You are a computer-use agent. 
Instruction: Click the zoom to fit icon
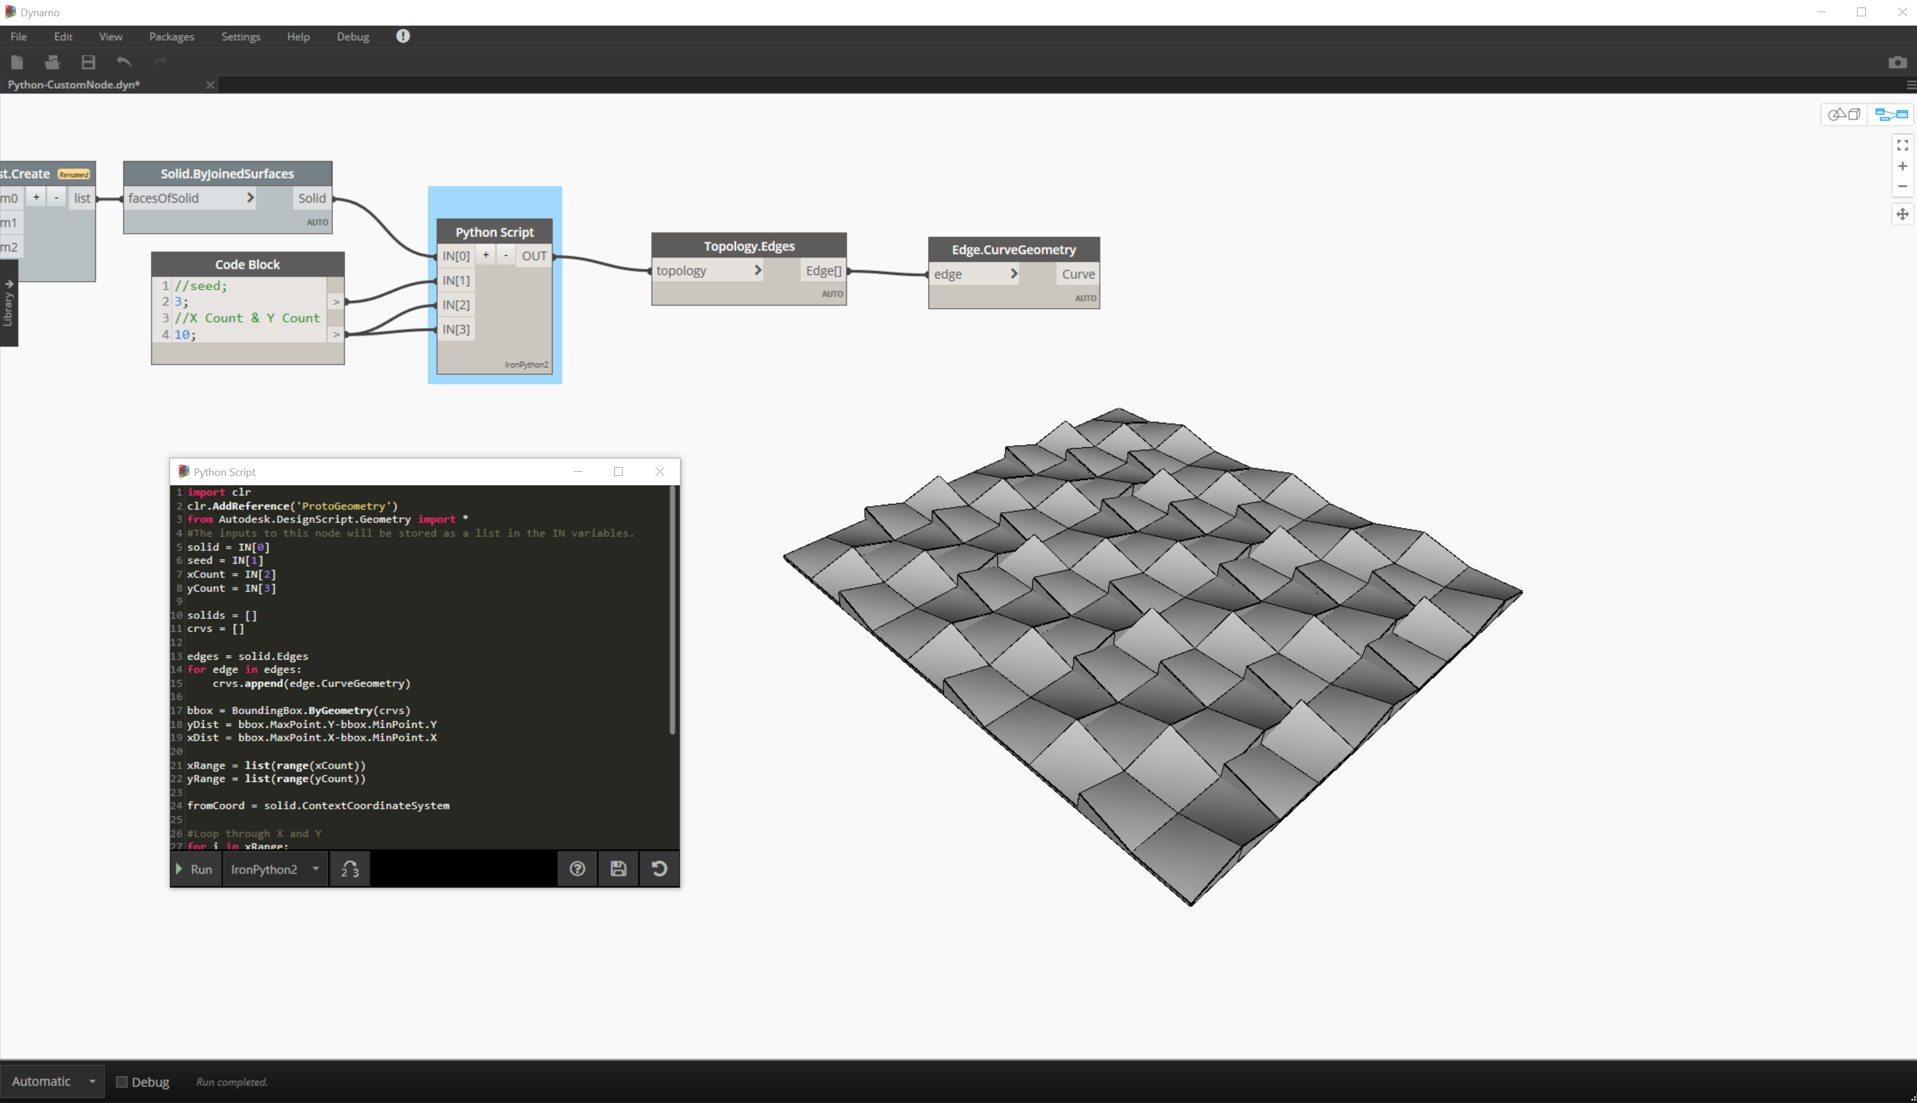[1902, 145]
